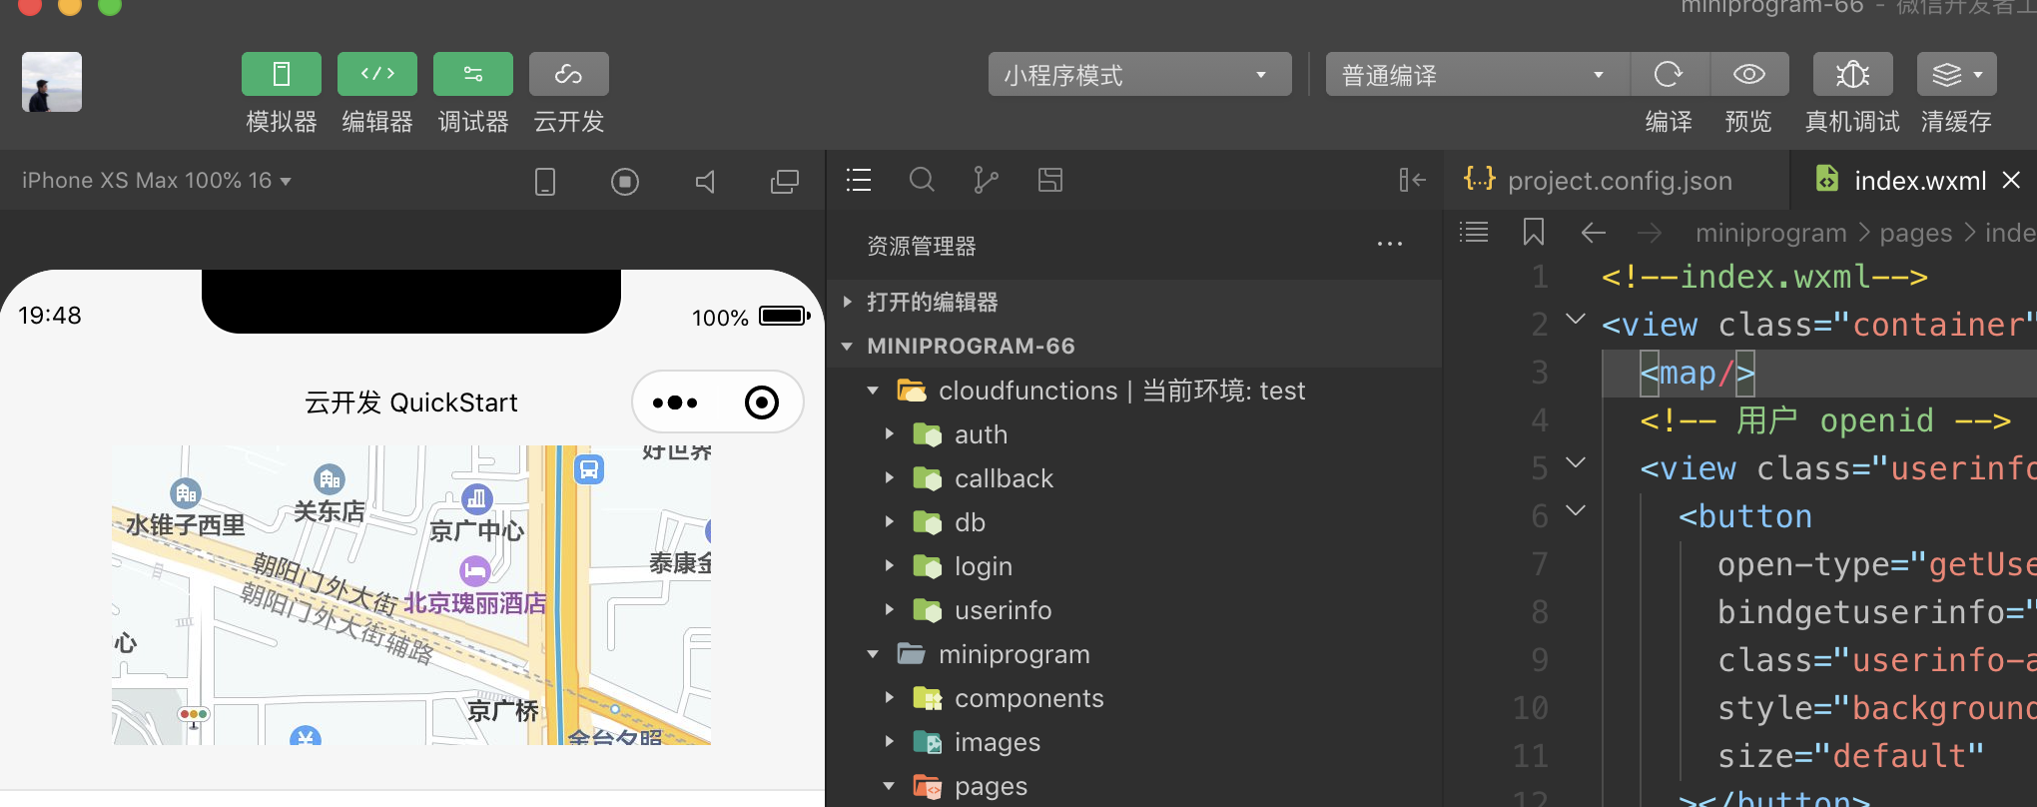2037x807 pixels.
Task: Fold code at line 5
Action: tap(1576, 462)
